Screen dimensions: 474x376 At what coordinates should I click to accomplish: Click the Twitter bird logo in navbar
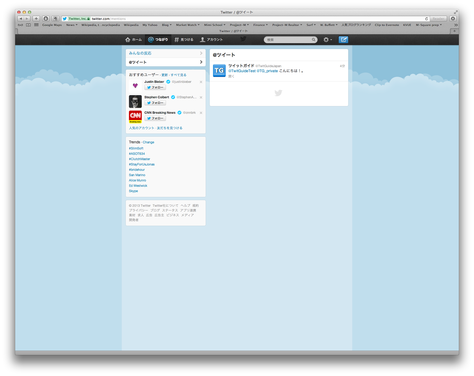pos(243,39)
